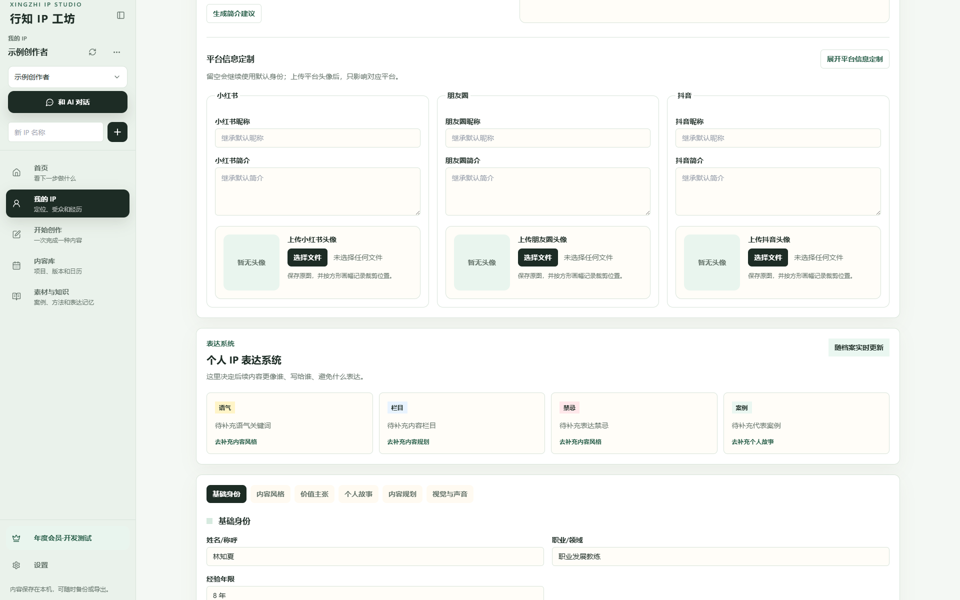This screenshot has width=960, height=600.
Task: Click 生成简介建议 button
Action: coord(233,13)
